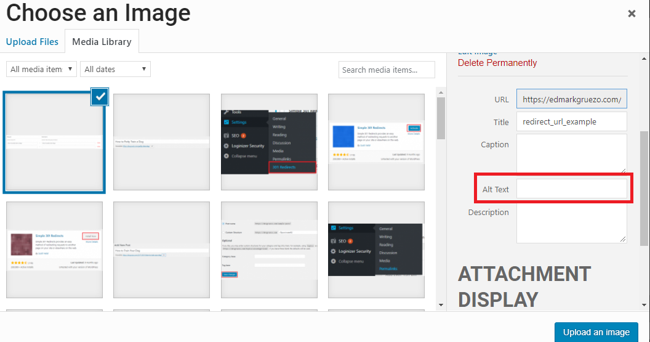Screen dimensions: 650x342
Task: Click media grid scrollbar up arrow
Action: pyautogui.click(x=441, y=92)
